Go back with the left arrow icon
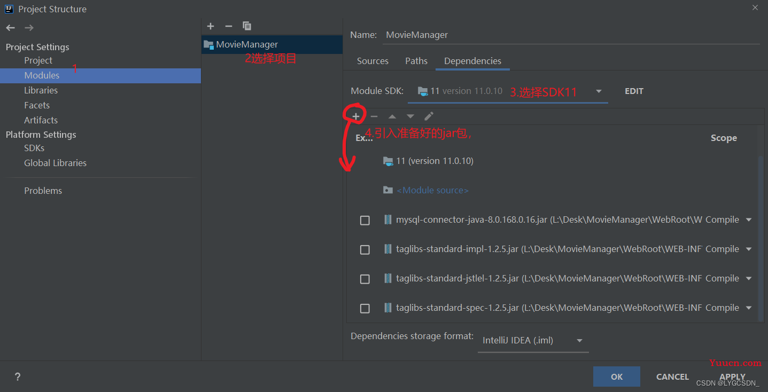 (x=11, y=28)
